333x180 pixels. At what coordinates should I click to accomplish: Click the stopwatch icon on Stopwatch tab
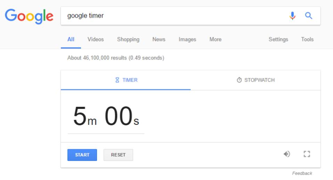point(239,80)
